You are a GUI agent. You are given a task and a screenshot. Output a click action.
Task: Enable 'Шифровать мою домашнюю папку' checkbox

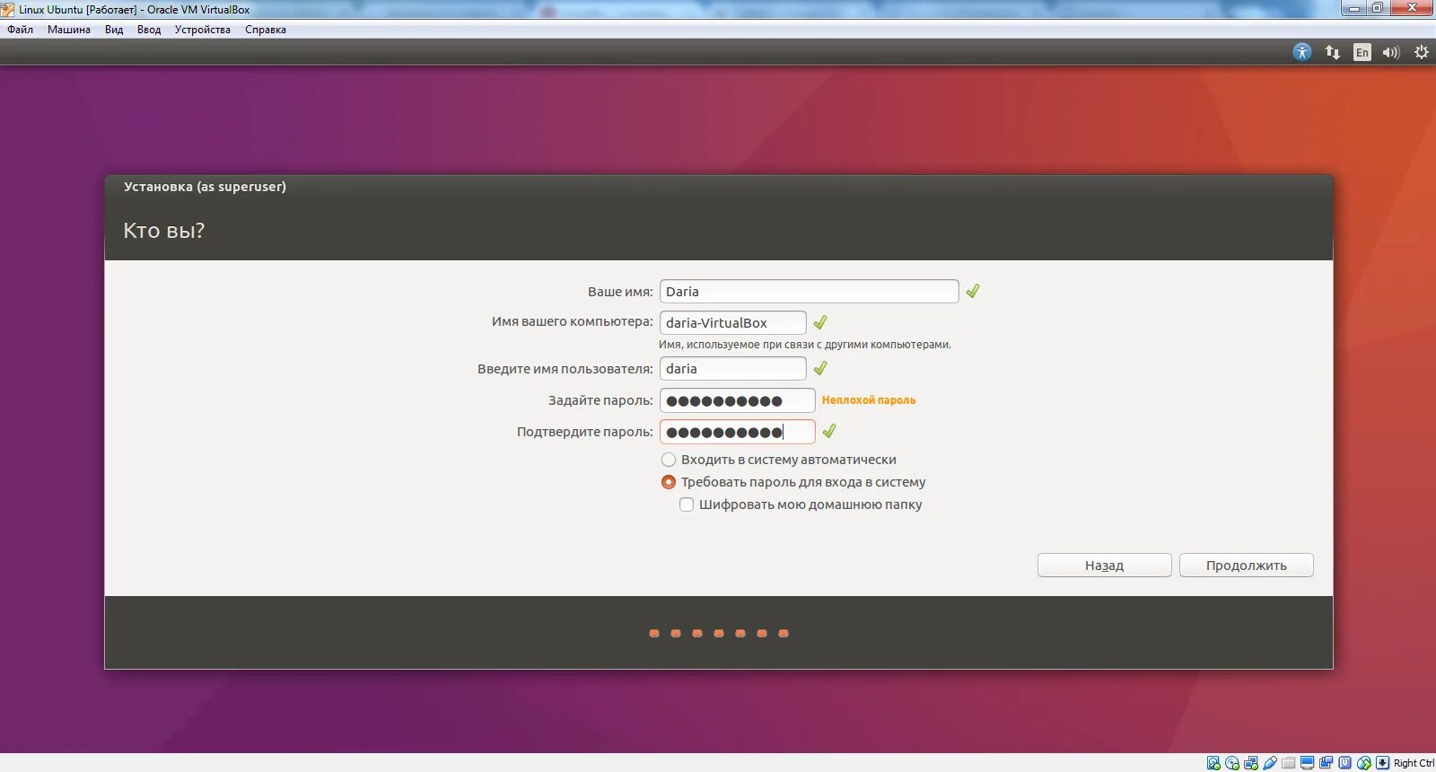tap(687, 504)
